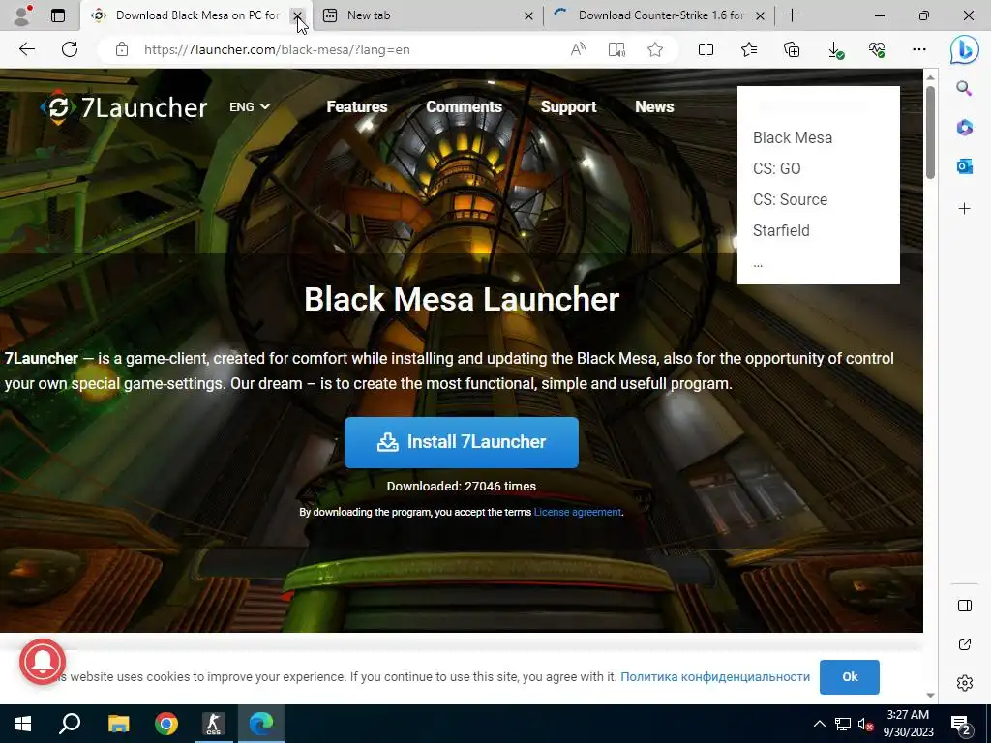This screenshot has width=991, height=743.
Task: Choose Starfield from the games list
Action: (781, 230)
